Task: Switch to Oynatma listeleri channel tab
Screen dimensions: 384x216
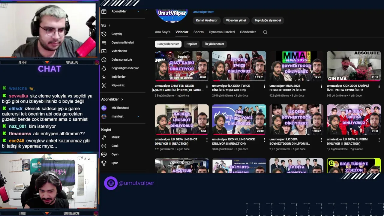Action: 222,32
